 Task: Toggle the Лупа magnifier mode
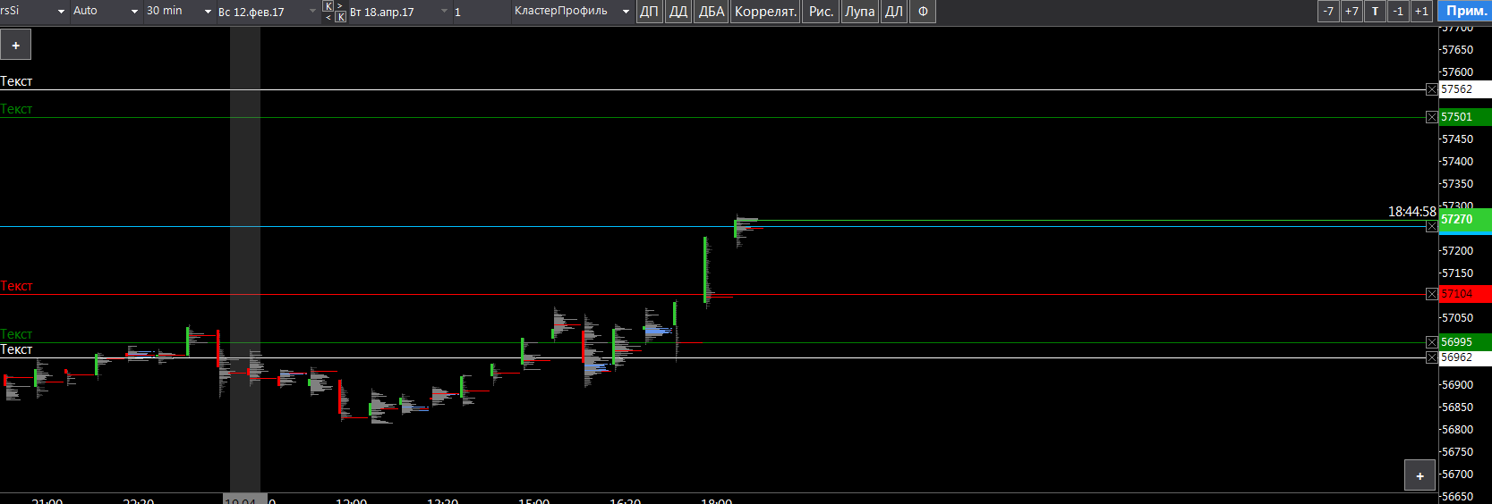tap(859, 12)
